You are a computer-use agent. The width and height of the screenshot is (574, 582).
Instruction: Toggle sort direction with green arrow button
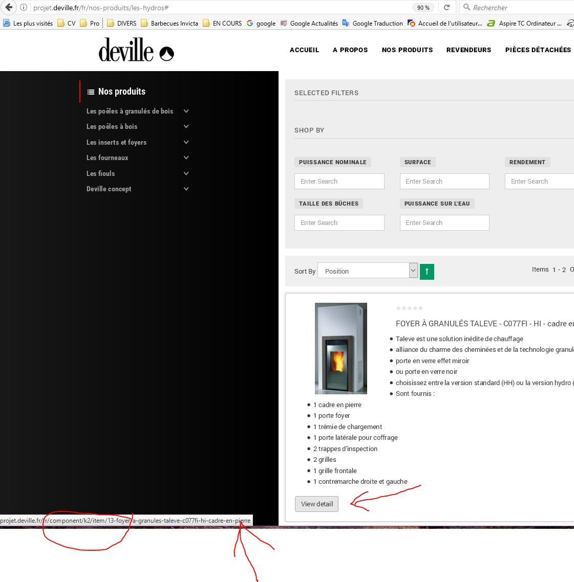[427, 272]
